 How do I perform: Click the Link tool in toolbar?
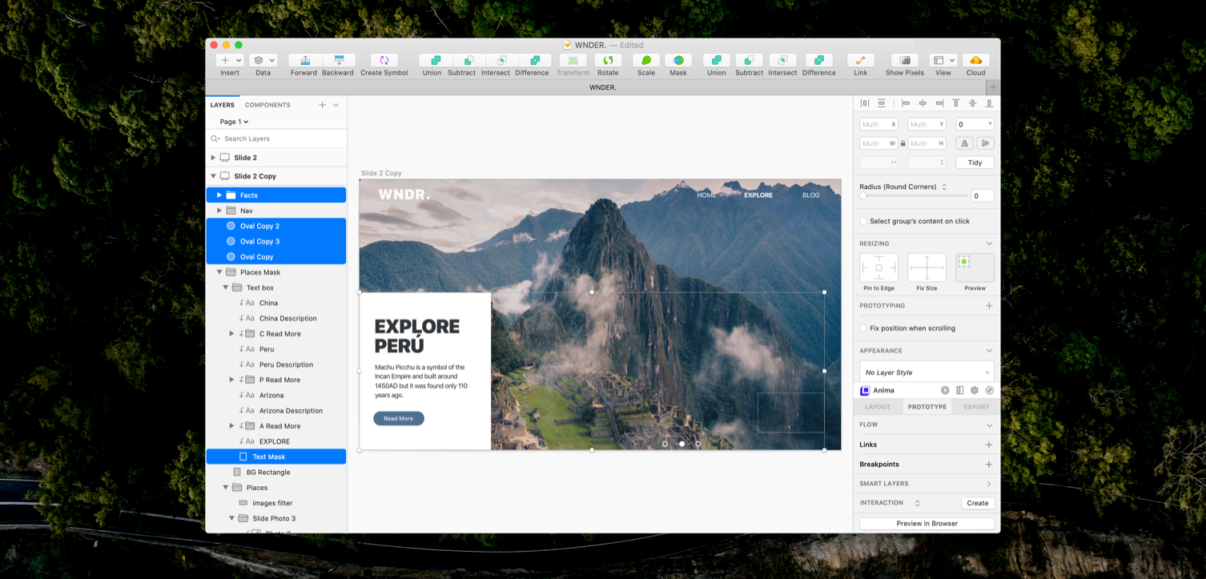(x=860, y=61)
